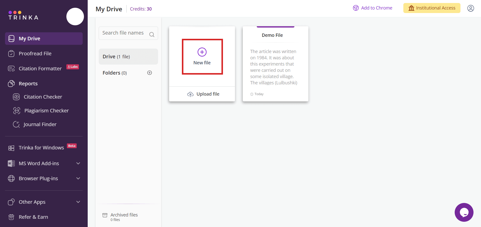Open My Drive in the sidebar
The width and height of the screenshot is (481, 227).
44,39
